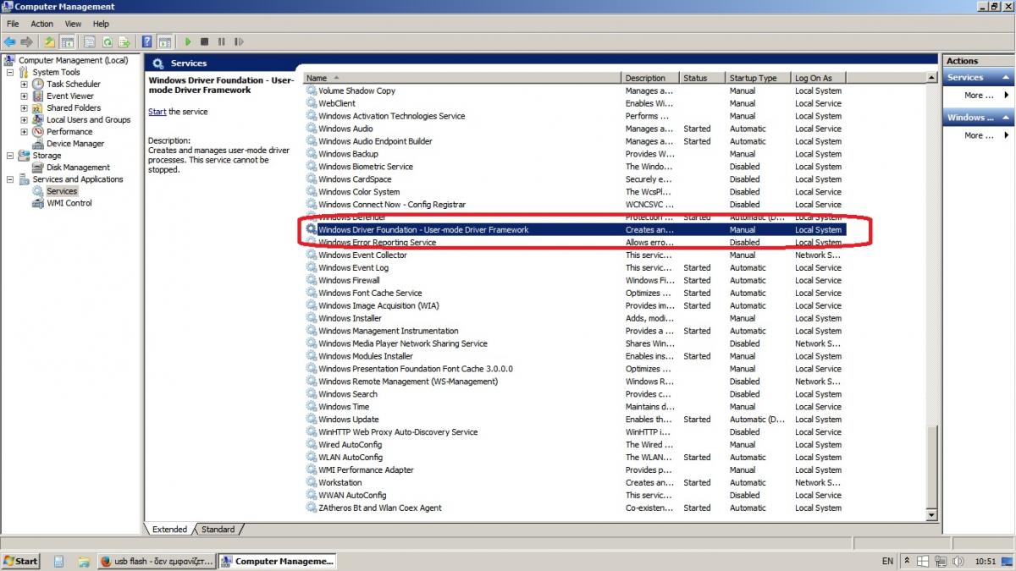Expand the Local Users and Groups node

tap(25, 119)
